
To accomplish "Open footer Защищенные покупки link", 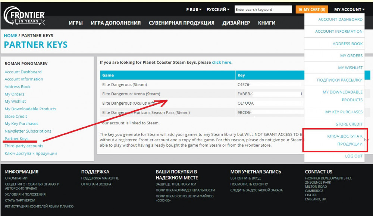I will tap(176, 184).
